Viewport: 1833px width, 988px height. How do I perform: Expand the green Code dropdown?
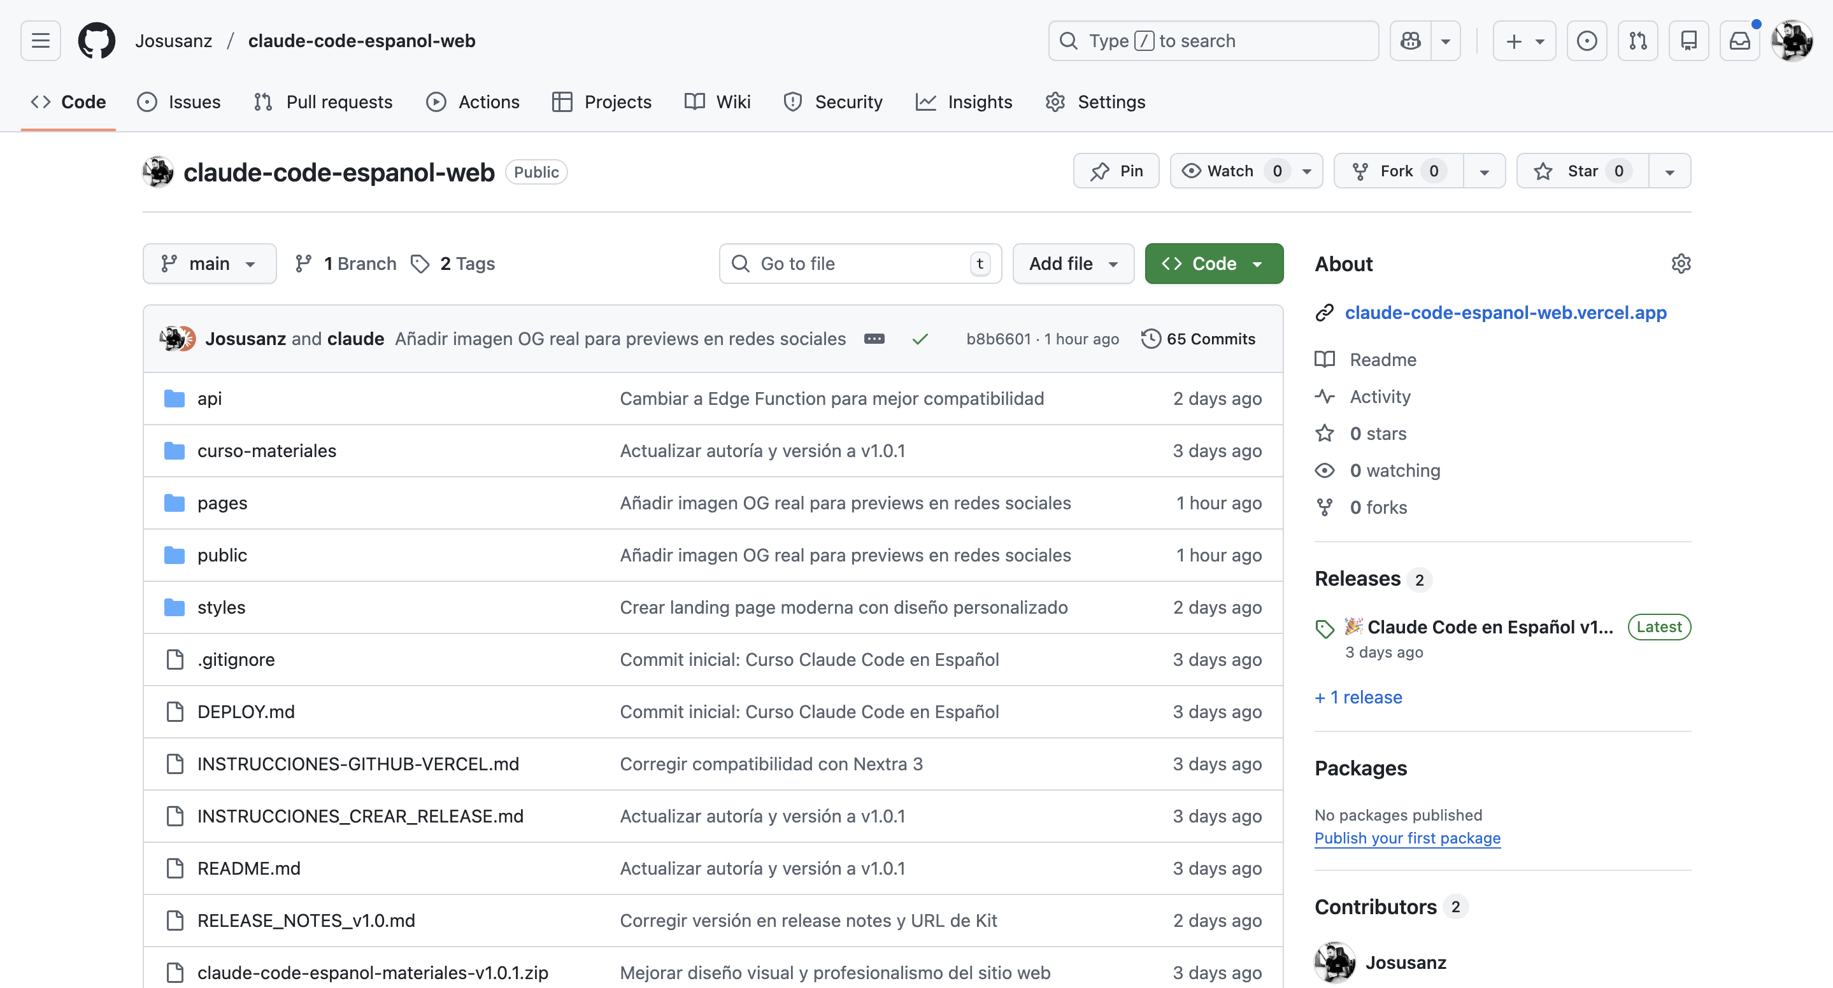1213,264
